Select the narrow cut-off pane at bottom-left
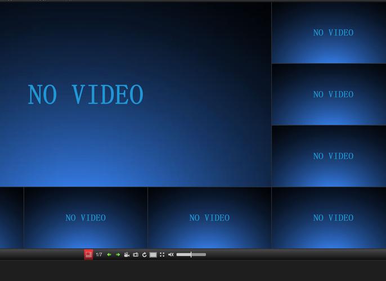Viewport: 386px width, 281px height. pos(11,218)
